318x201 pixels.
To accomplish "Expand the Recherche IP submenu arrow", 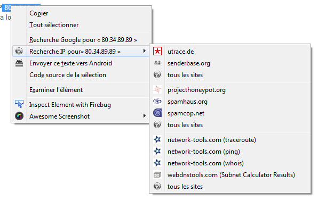I will point(145,51).
